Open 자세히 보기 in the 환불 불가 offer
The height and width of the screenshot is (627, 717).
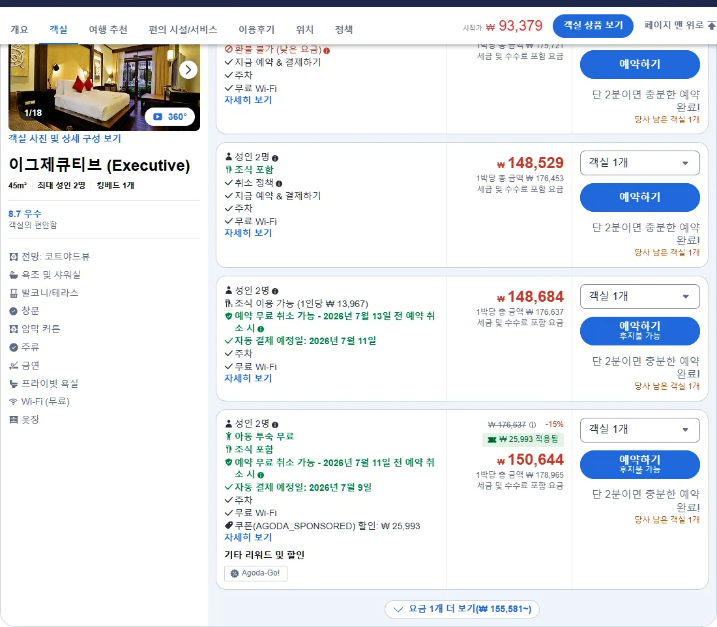tap(248, 100)
